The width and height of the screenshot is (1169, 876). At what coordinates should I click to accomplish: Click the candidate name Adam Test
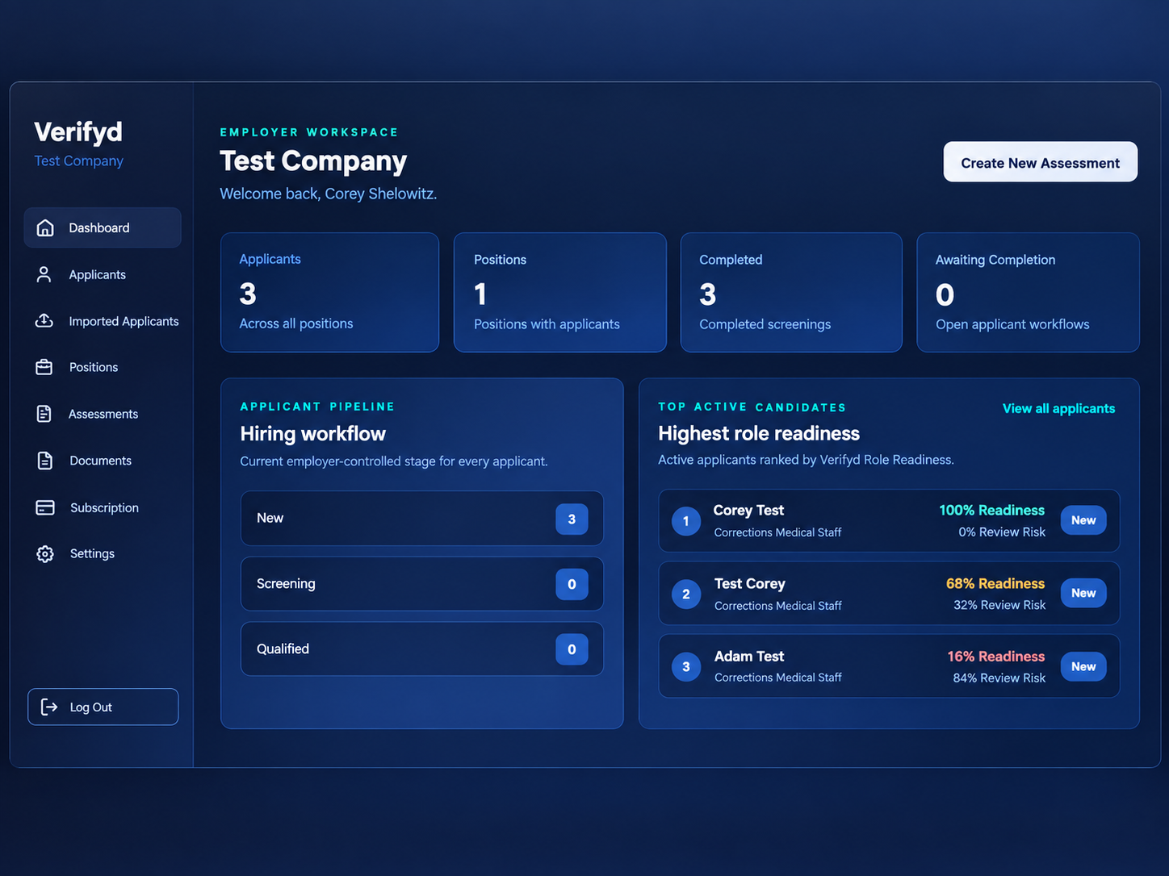point(749,656)
